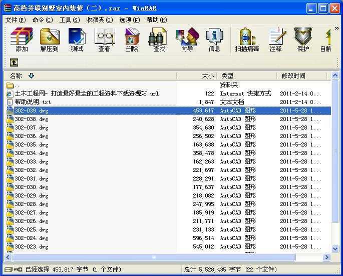Click the drive icon in status bar
343x276 pixels.
9,269
